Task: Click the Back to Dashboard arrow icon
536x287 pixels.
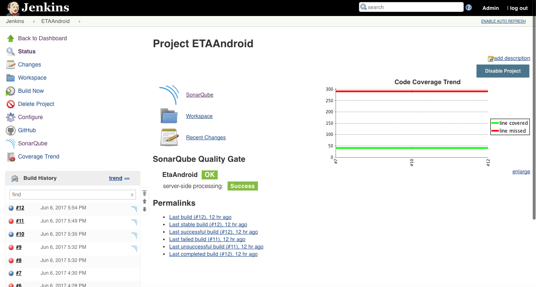Action: pyautogui.click(x=11, y=38)
